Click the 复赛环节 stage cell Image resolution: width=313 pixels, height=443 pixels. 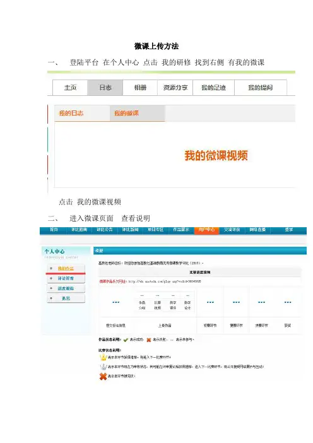(x=236, y=326)
